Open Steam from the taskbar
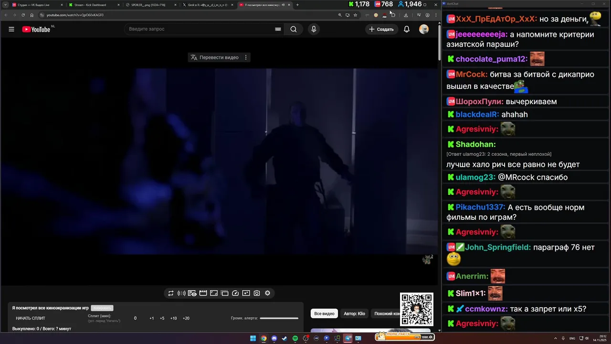Image resolution: width=611 pixels, height=344 pixels. coord(284,338)
